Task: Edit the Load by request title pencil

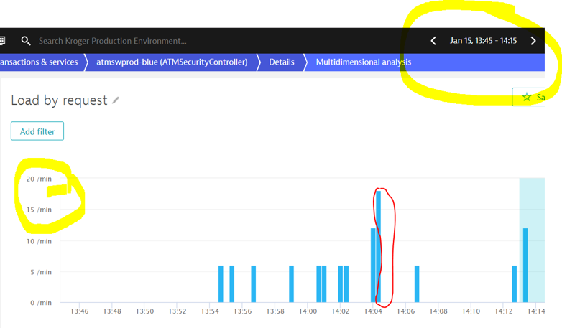Action: [116, 100]
